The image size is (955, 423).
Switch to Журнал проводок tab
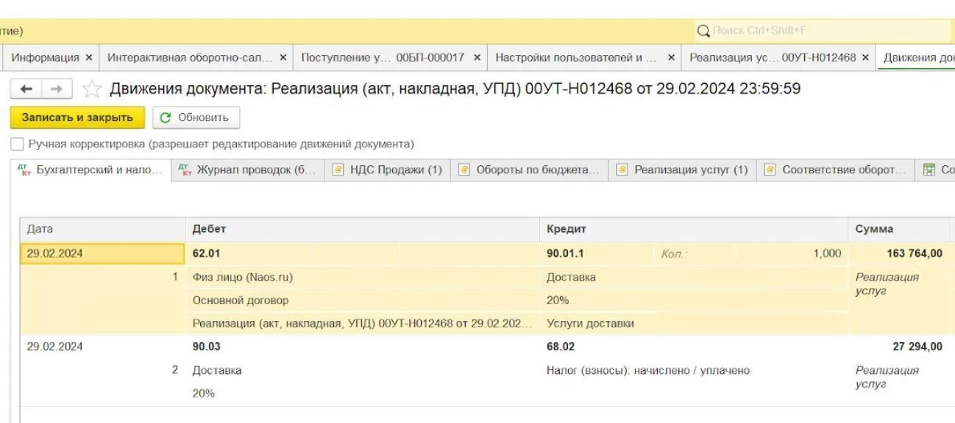click(248, 170)
